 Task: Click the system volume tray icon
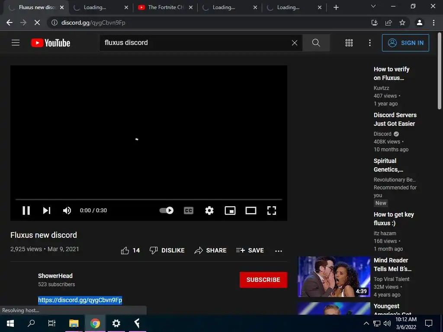click(387, 323)
